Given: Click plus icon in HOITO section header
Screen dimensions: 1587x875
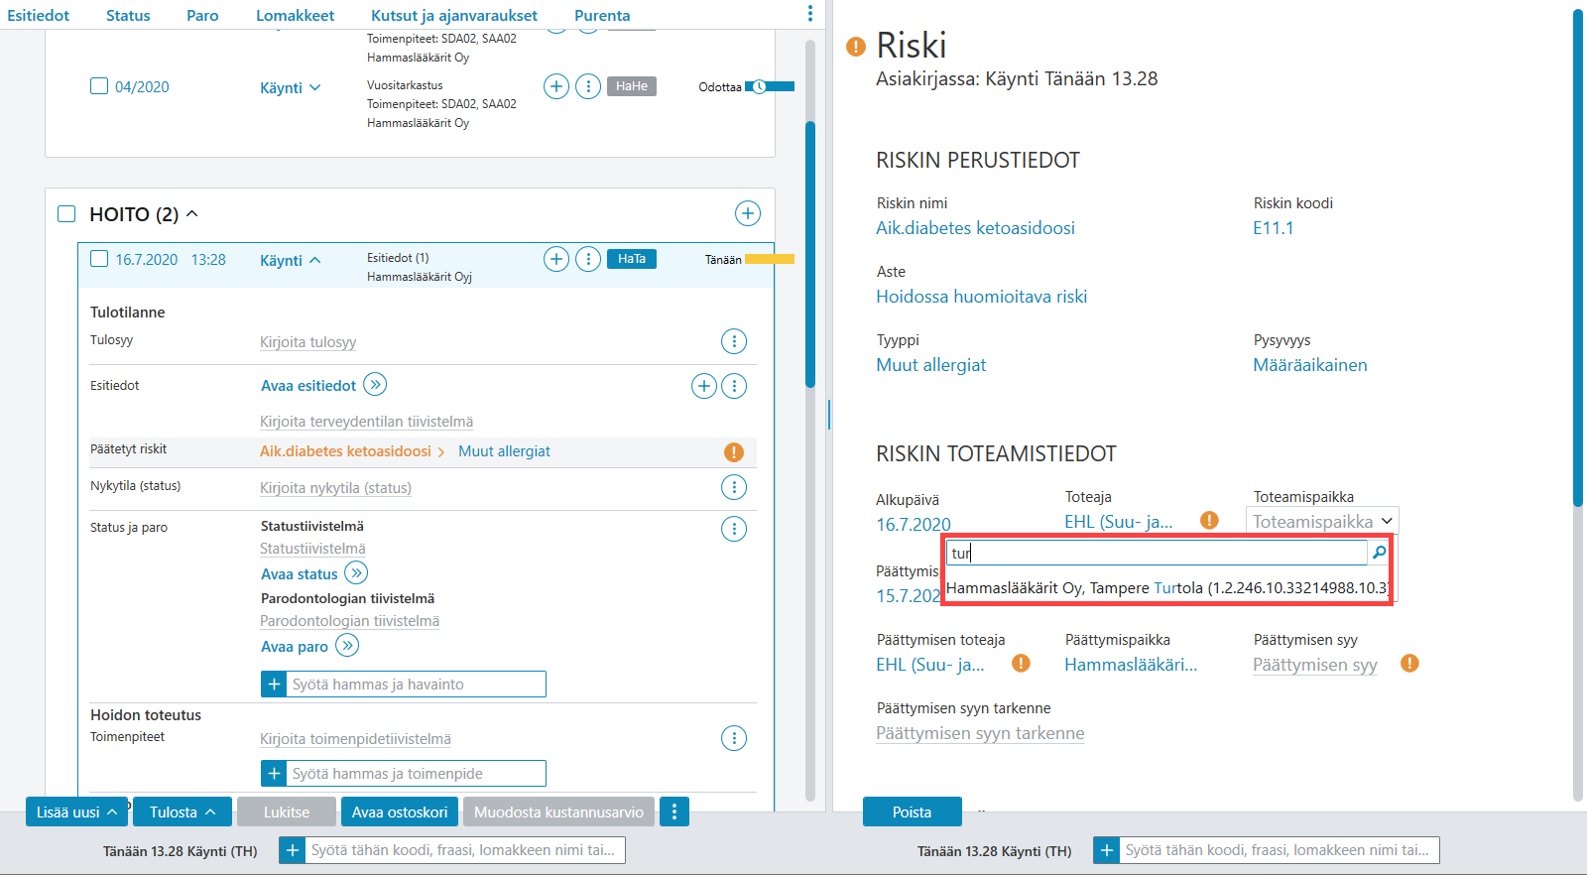Looking at the screenshot, I should pyautogui.click(x=748, y=213).
